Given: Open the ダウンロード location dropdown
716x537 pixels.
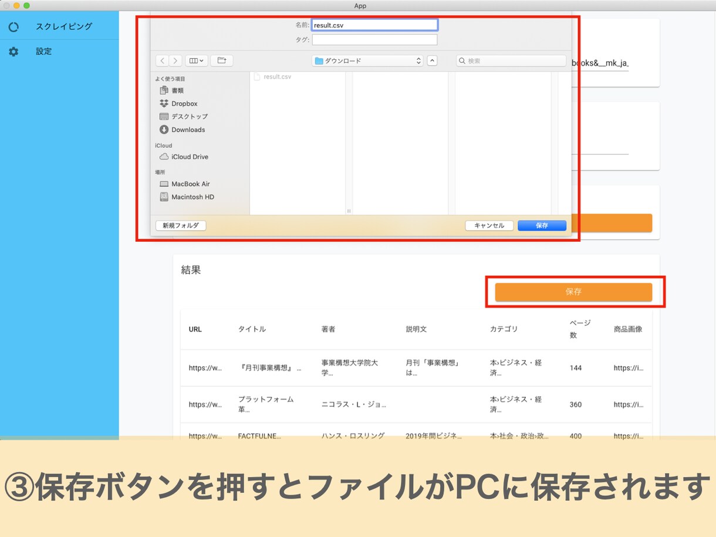Looking at the screenshot, I should 367,60.
